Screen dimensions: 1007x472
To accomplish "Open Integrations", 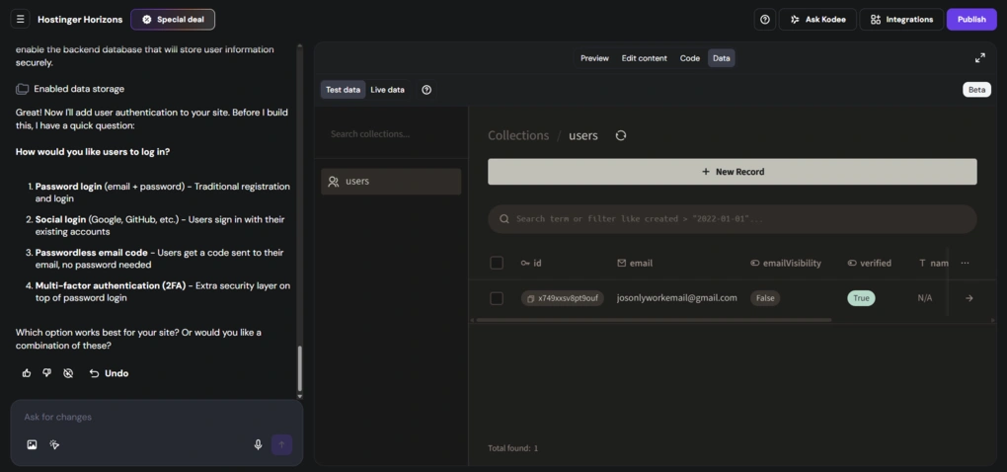I will pos(901,20).
